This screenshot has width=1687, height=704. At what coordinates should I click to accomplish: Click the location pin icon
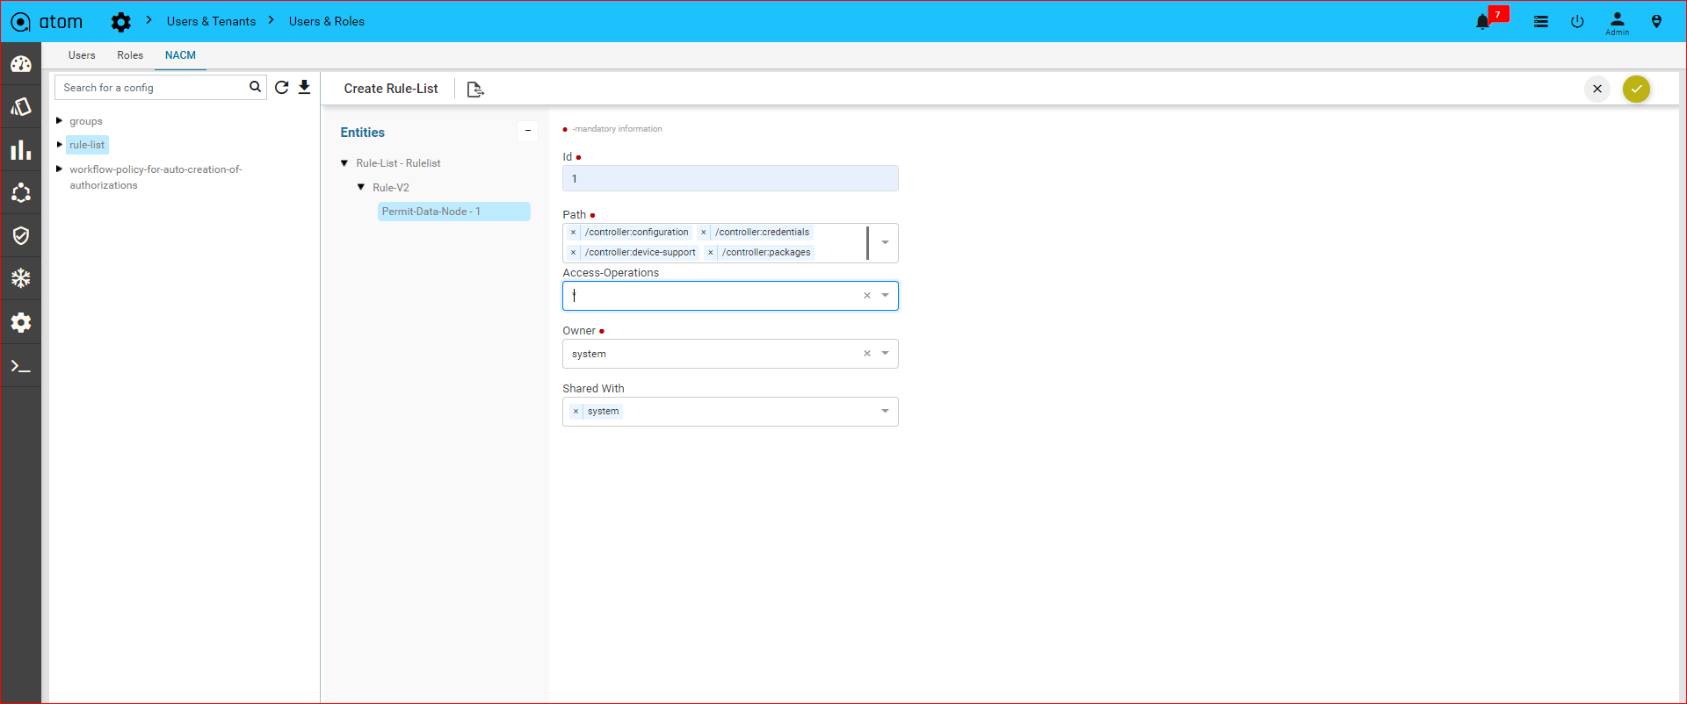(1656, 22)
